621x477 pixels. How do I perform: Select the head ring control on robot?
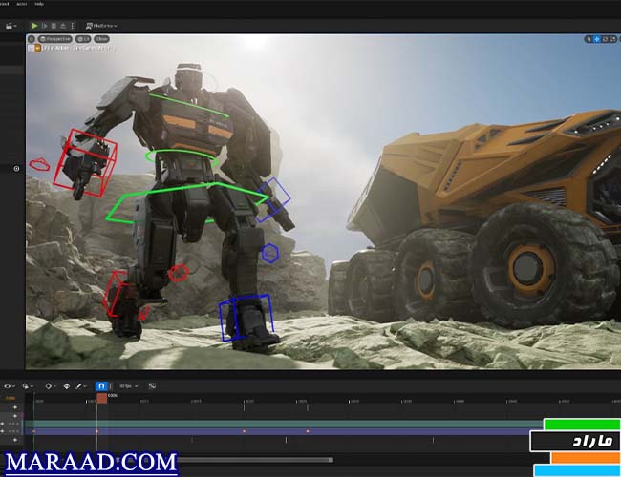(x=194, y=79)
